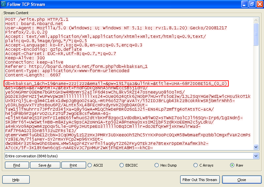Select the C Arrays format option
The image size is (264, 187).
point(196,165)
